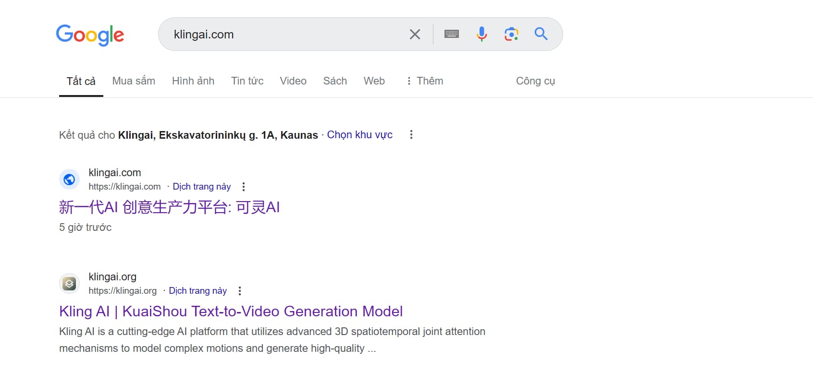This screenshot has width=813, height=372.
Task: Start voice search with the microphone icon
Action: pyautogui.click(x=481, y=34)
